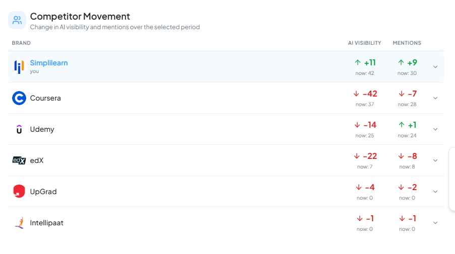Click the BRAND column header
This screenshot has height=254, width=455.
click(21, 43)
